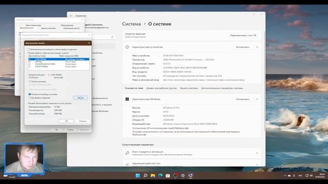Copy device specs with Копировать
Screen dimensions: 328x184
coord(242,47)
